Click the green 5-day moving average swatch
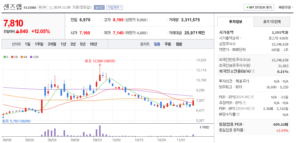The width and height of the screenshot is (297, 143). [5, 57]
